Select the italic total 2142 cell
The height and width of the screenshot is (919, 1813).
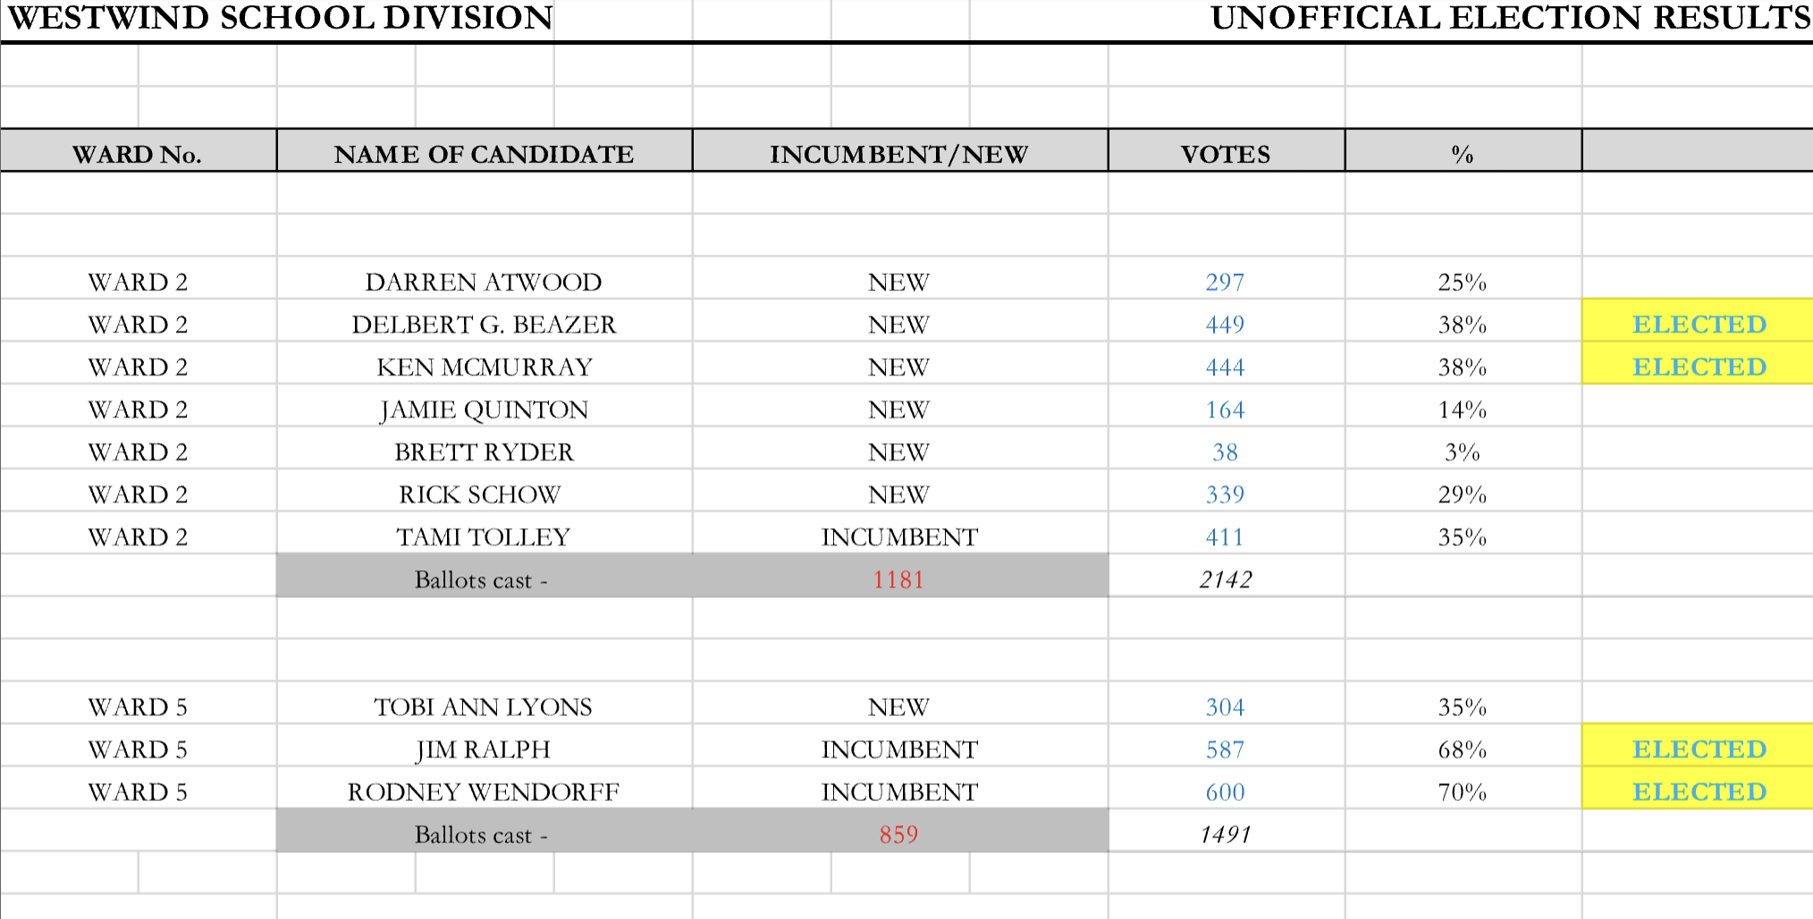[1225, 579]
